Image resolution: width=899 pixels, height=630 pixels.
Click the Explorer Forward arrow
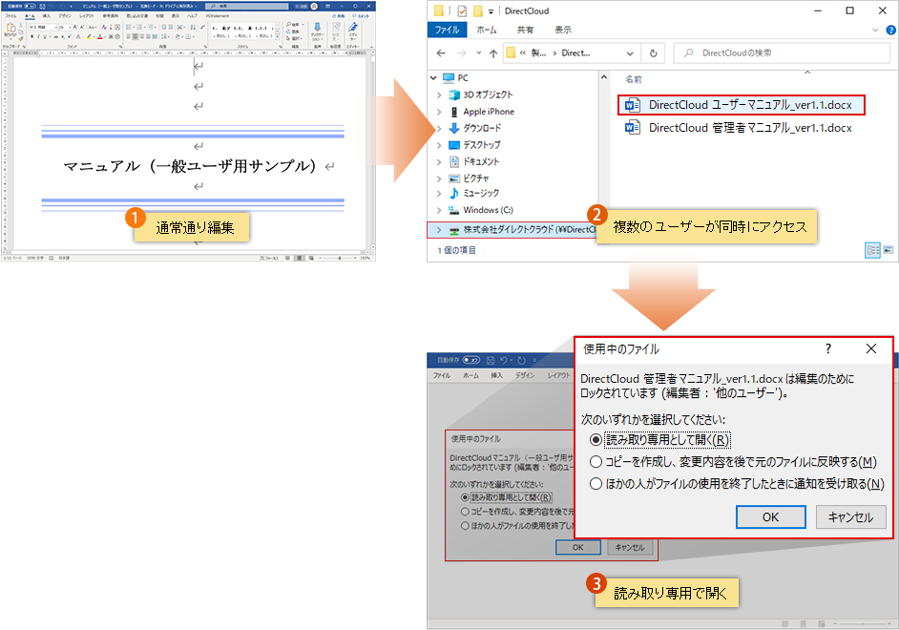(462, 53)
